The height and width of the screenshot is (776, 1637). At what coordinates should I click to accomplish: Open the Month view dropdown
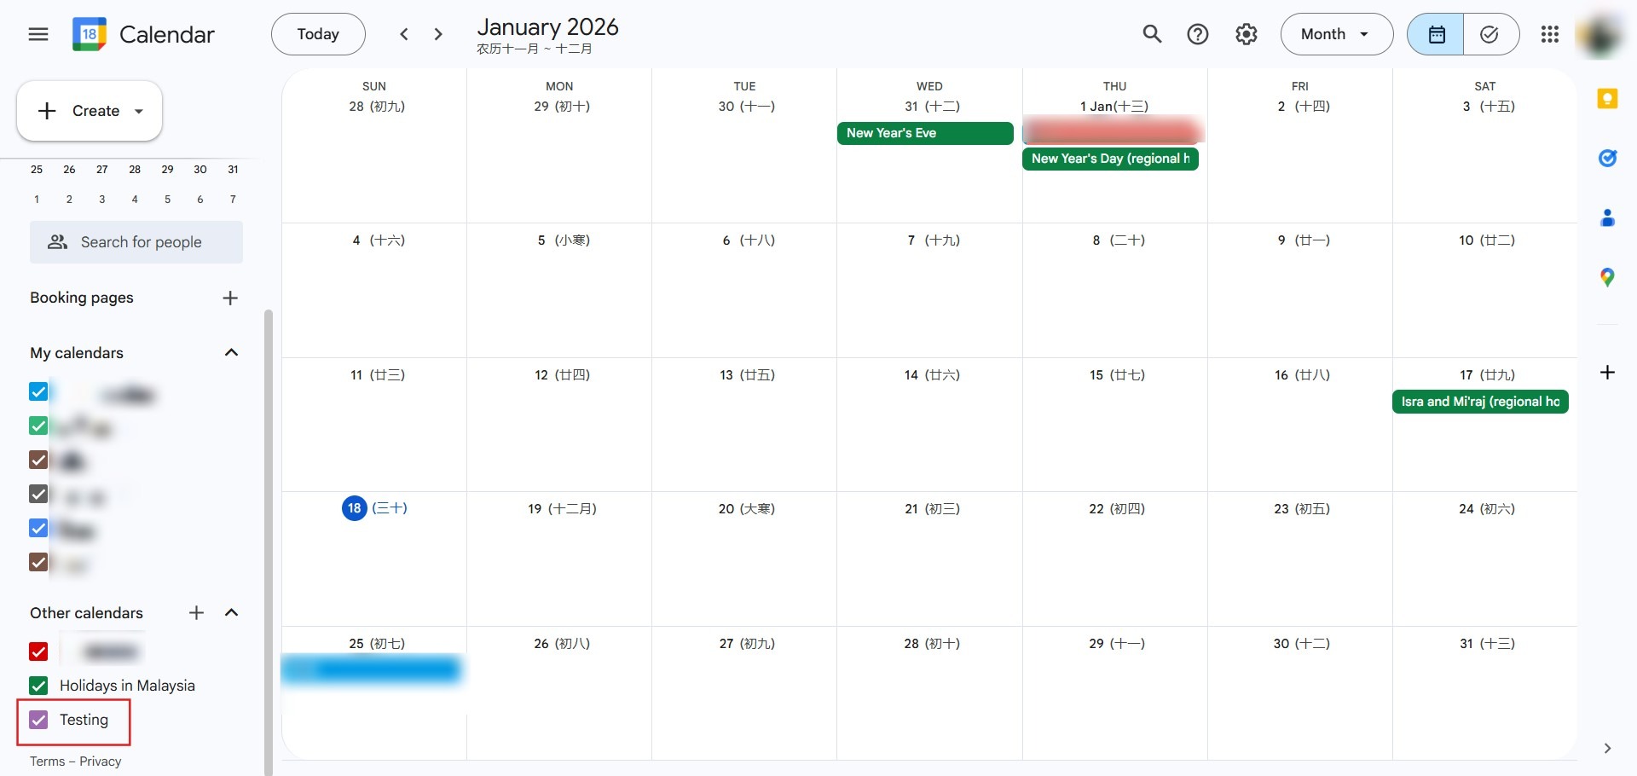click(x=1336, y=34)
